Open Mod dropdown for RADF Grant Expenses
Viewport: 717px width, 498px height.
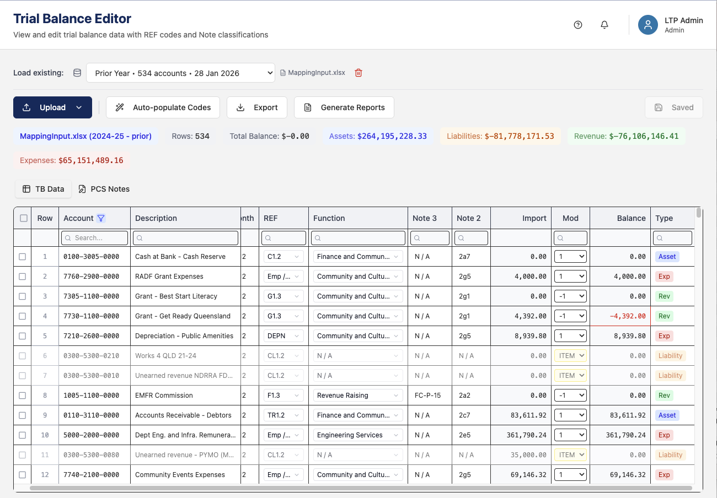570,277
